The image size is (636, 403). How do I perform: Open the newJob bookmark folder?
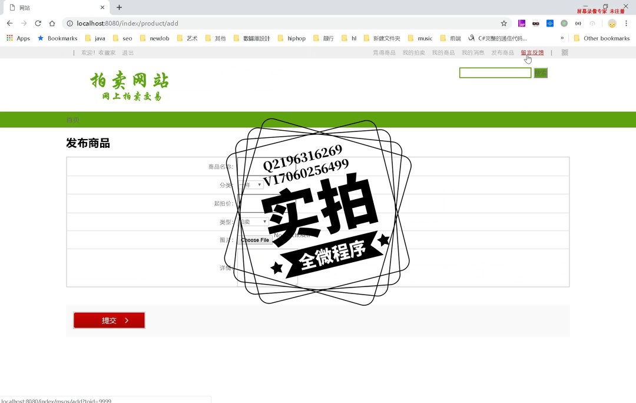coord(154,38)
